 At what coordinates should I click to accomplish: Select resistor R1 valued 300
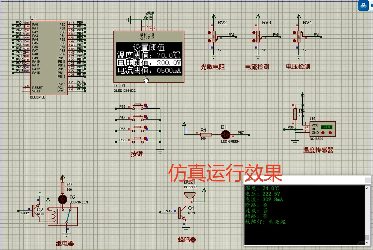(x=206, y=135)
